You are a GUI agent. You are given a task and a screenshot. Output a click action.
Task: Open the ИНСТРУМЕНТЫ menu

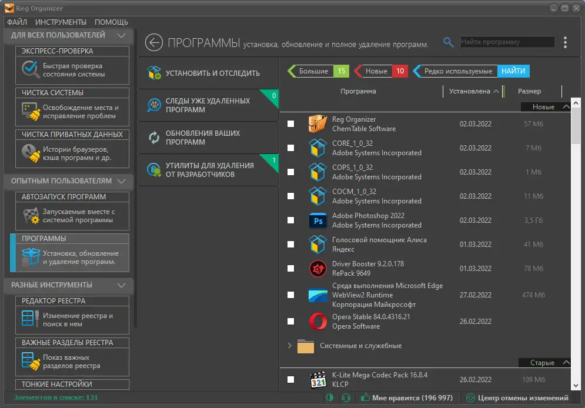61,22
